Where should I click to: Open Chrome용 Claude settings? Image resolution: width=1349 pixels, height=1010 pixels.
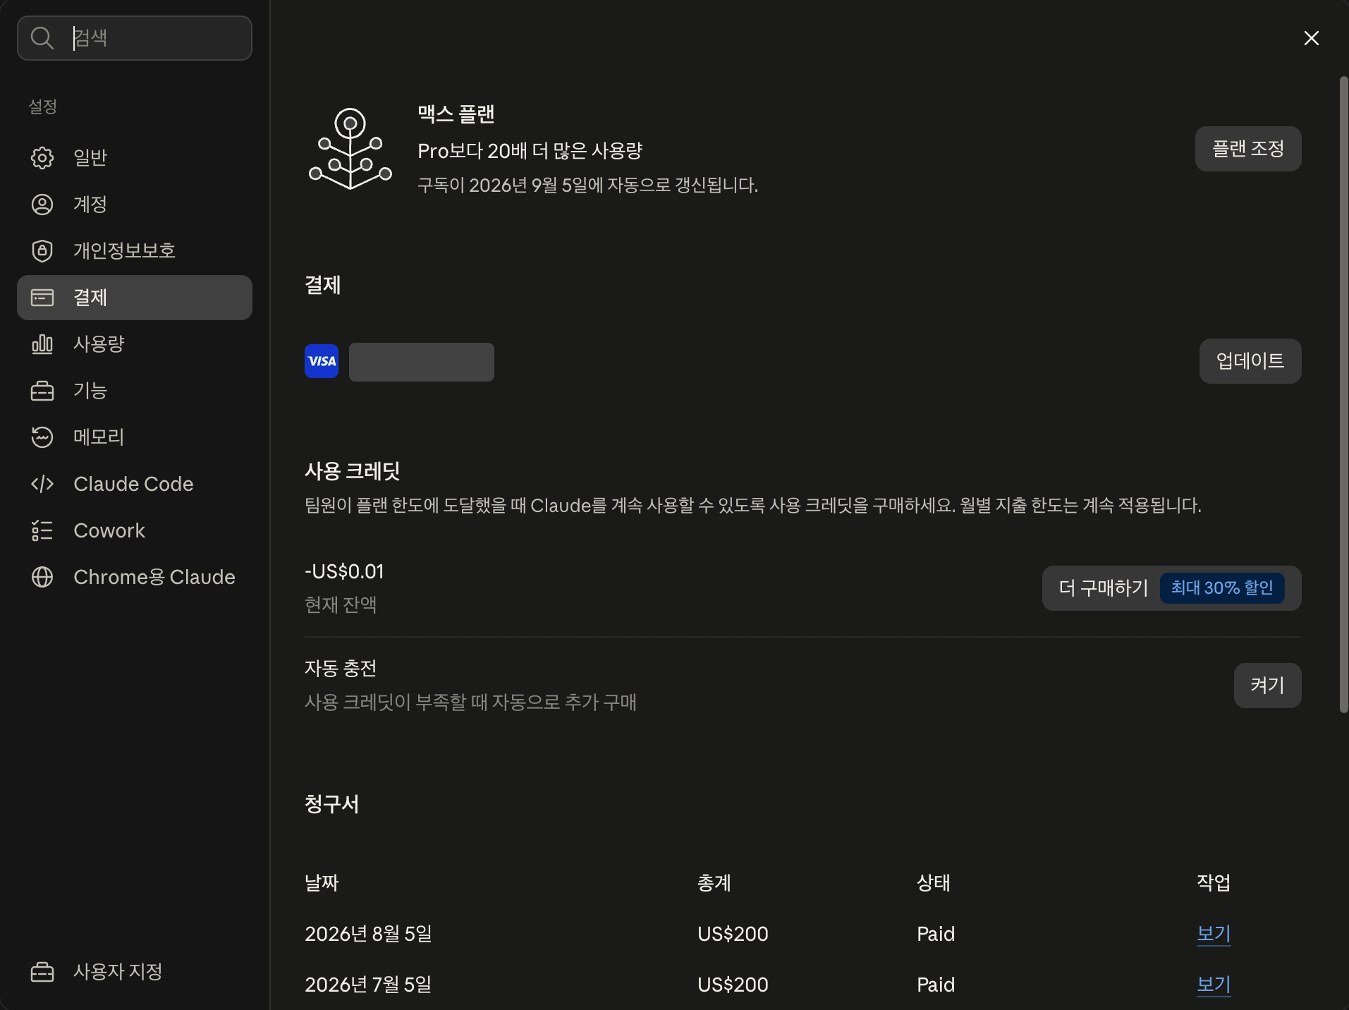click(x=135, y=577)
